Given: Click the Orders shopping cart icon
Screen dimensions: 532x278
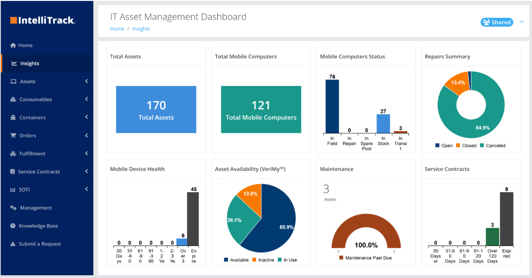Looking at the screenshot, I should coord(13,136).
